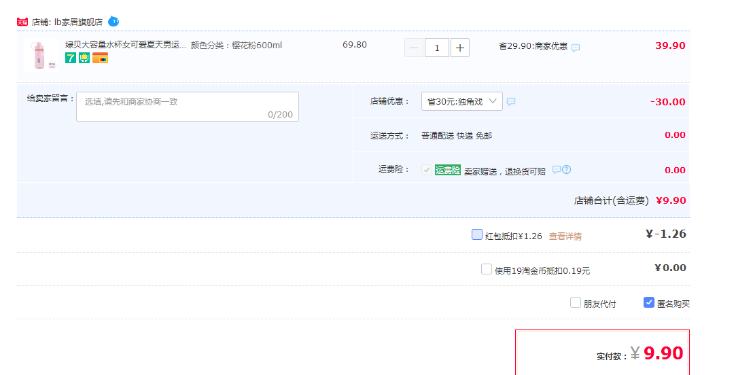This screenshot has height=375, width=753.
Task: Click the comment icon beside the 店铺优惠 dropdown
Action: [512, 102]
